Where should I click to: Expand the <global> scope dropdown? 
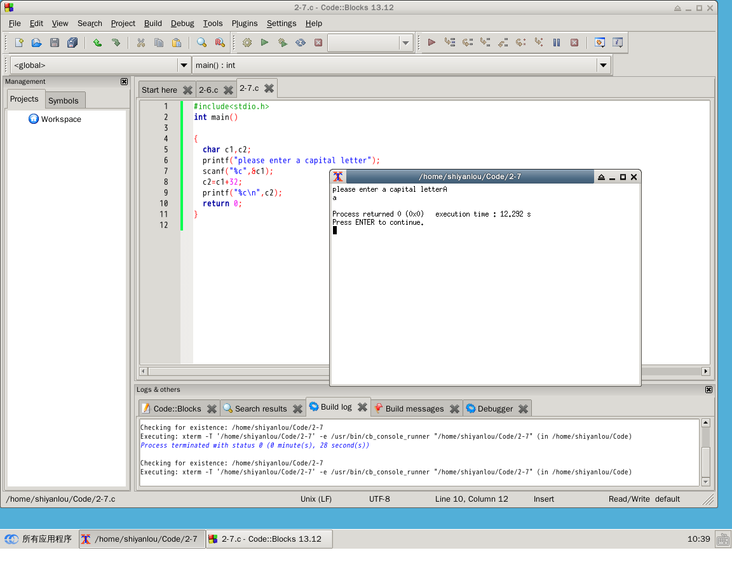[184, 65]
